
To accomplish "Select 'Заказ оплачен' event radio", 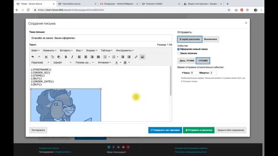I will 179,53.
